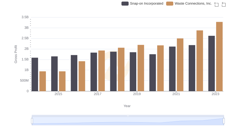Click the 500M y-axis label
The image size is (229, 132).
coord(24,80)
